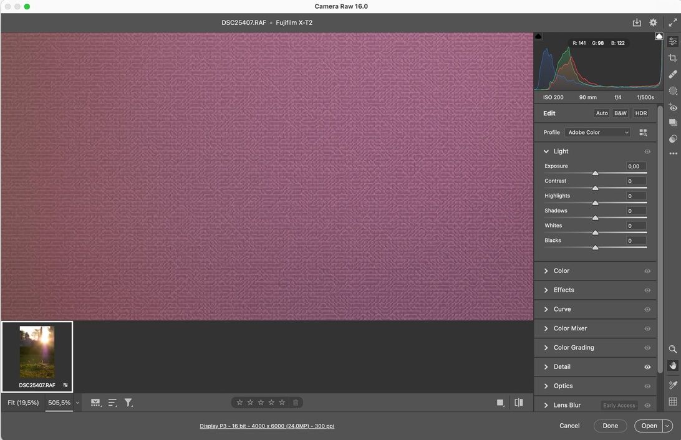Image resolution: width=681 pixels, height=440 pixels.
Task: Click the Exposure slider handle
Action: (x=595, y=173)
